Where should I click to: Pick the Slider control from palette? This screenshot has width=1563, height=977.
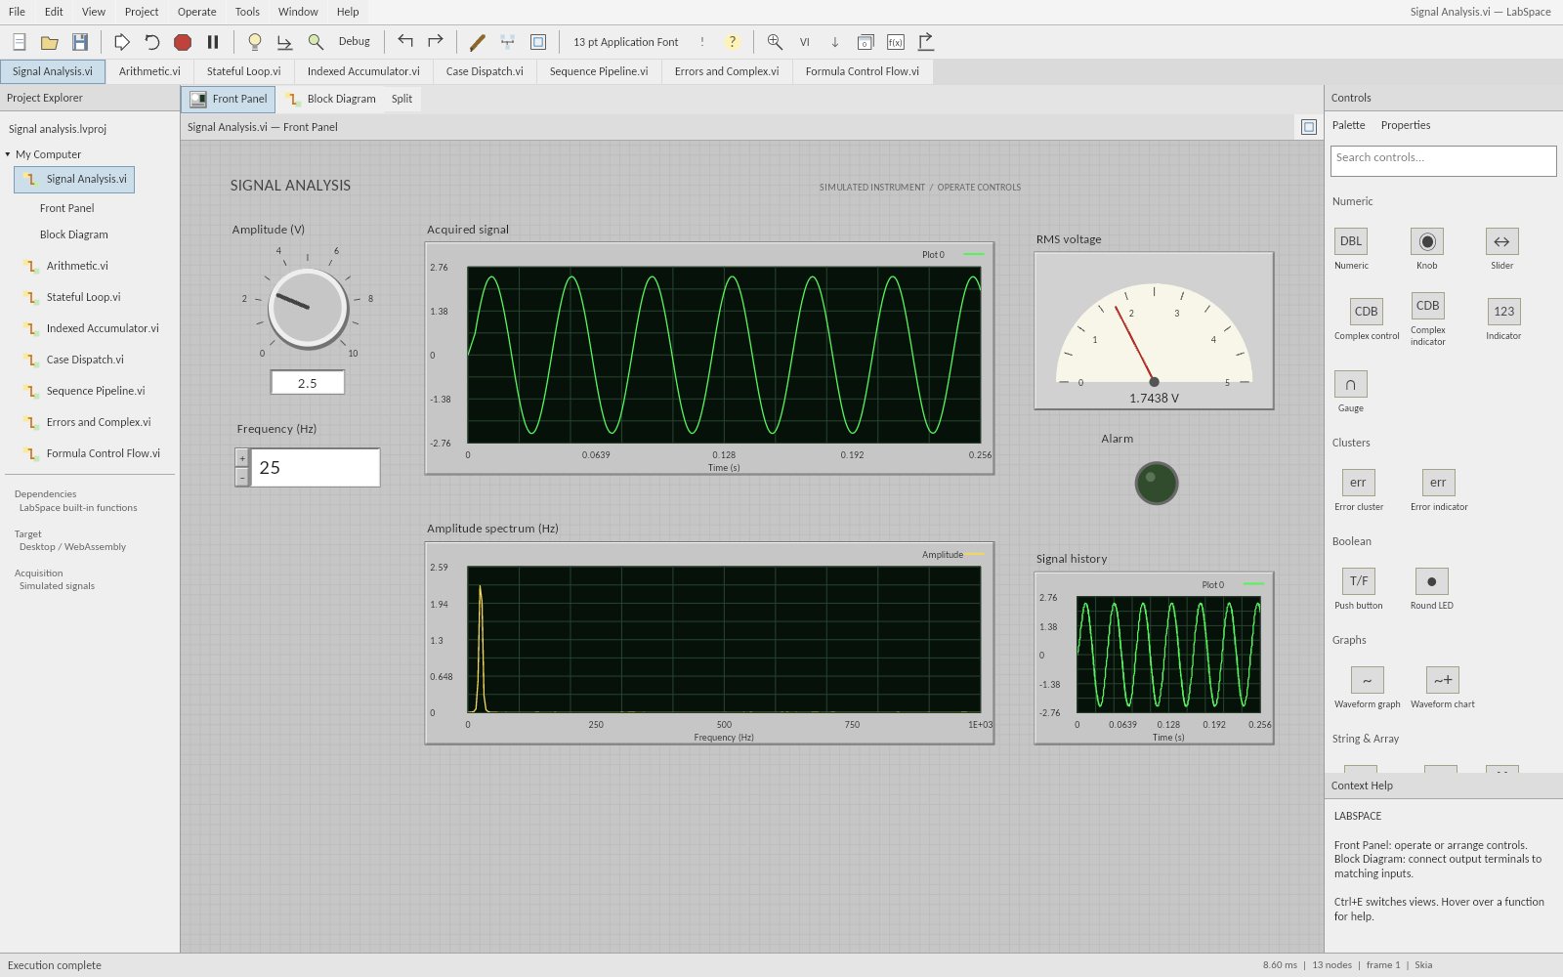1502,241
